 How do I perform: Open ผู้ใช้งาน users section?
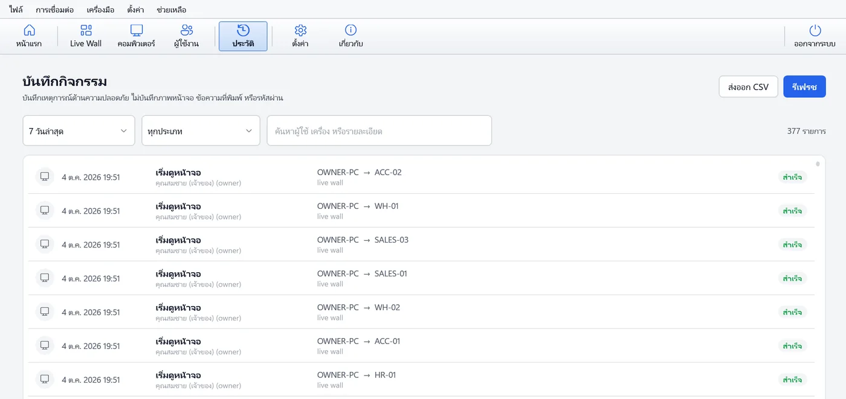(186, 36)
